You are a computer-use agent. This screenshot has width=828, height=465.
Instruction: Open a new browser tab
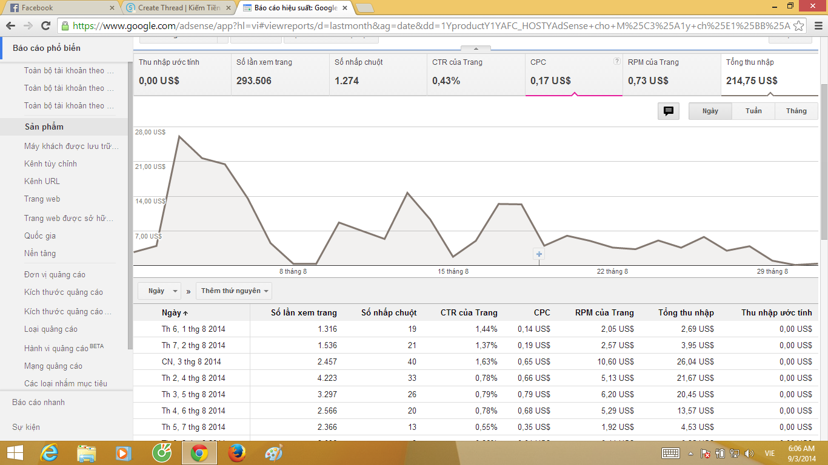(x=364, y=8)
